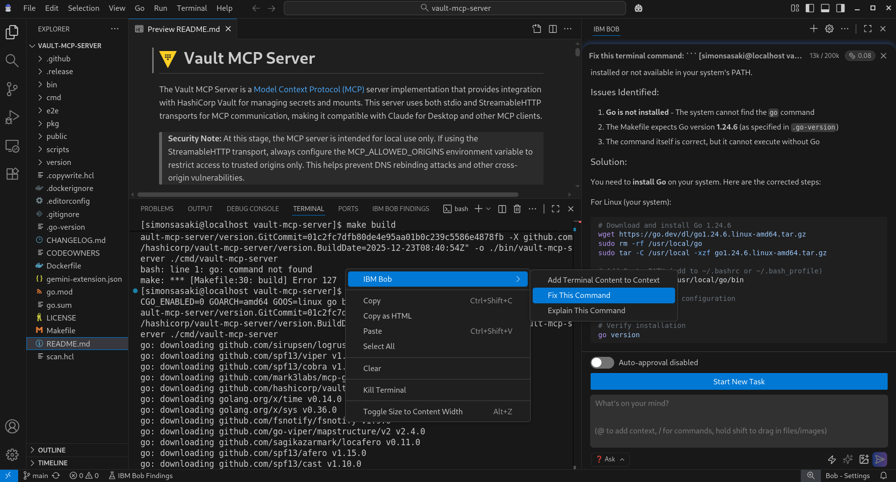
Task: Open the Terminal menu in menu bar
Action: [x=192, y=8]
